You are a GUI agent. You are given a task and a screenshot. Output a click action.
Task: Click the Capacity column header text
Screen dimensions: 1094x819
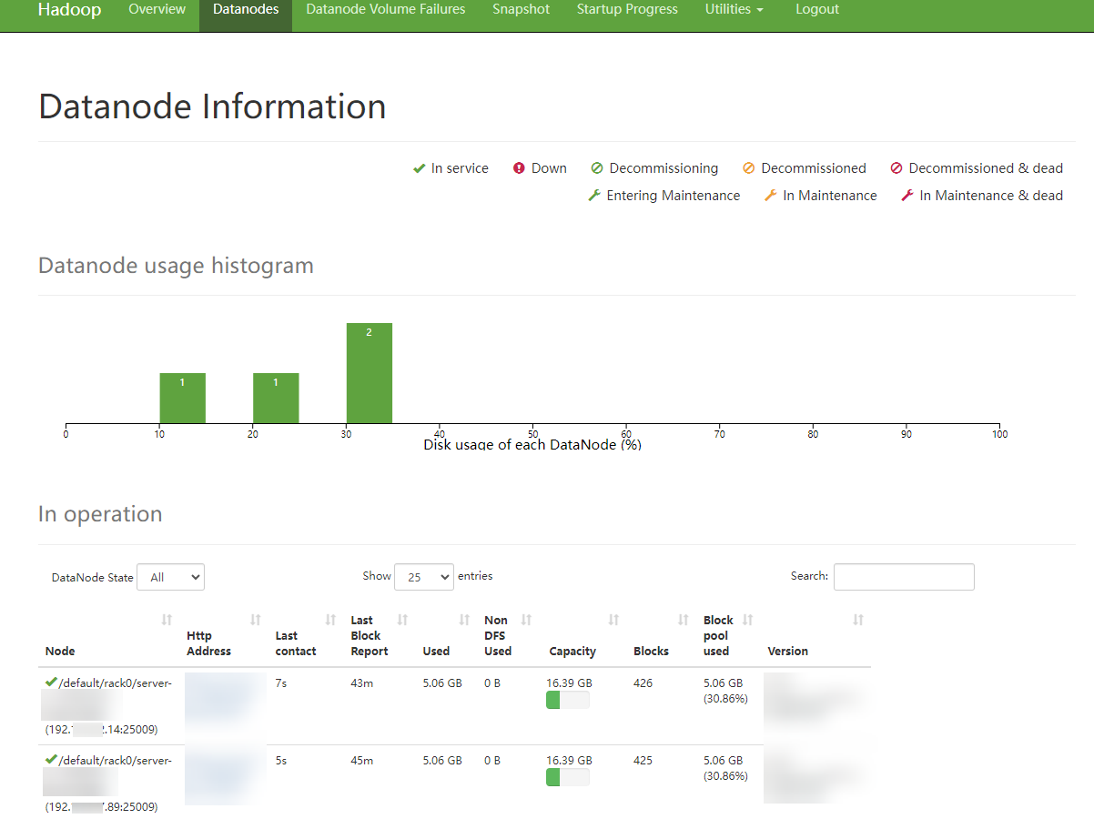pyautogui.click(x=572, y=652)
